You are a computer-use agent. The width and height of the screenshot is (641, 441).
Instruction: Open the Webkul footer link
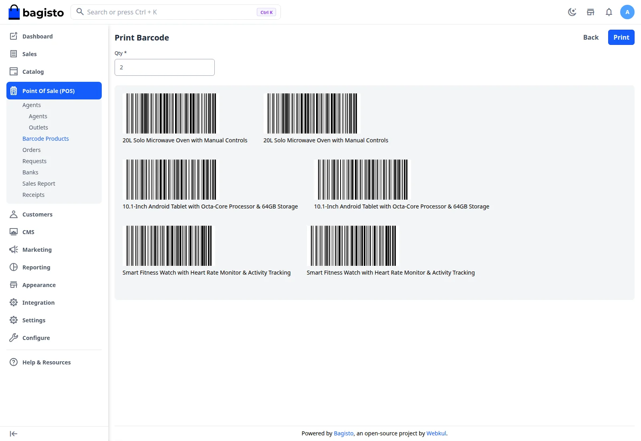[x=436, y=433]
